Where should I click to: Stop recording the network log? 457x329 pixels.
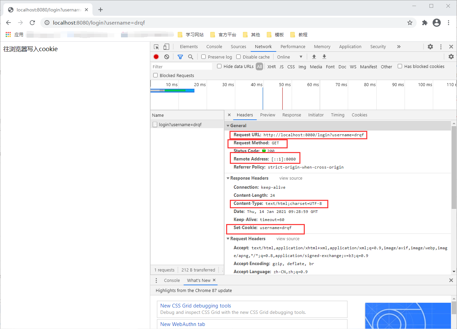[156, 57]
